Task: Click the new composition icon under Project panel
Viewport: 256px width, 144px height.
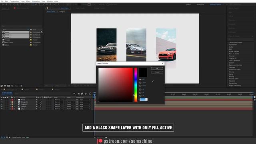Action: (8, 86)
